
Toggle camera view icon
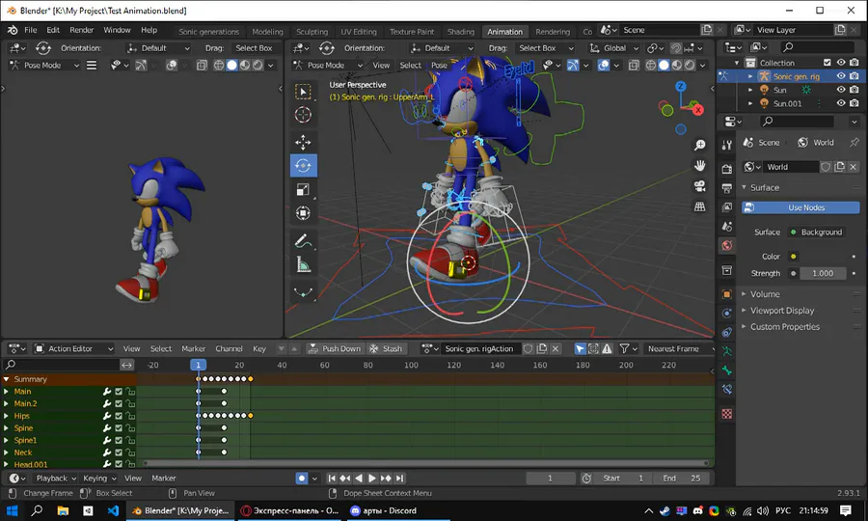pyautogui.click(x=700, y=186)
